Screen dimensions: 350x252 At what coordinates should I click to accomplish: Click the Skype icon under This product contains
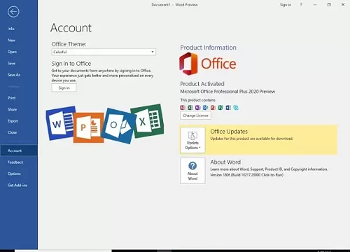pos(236,108)
